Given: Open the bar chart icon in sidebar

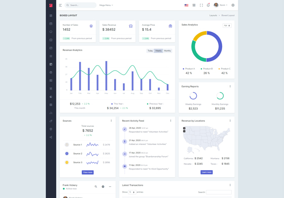Looking at the screenshot, I should coord(51,113).
